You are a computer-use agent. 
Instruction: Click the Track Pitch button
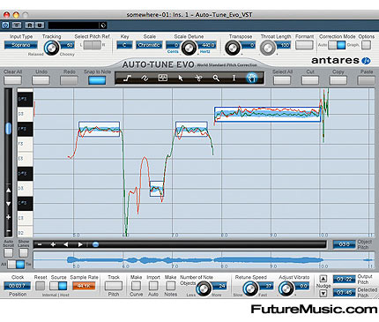click(114, 286)
